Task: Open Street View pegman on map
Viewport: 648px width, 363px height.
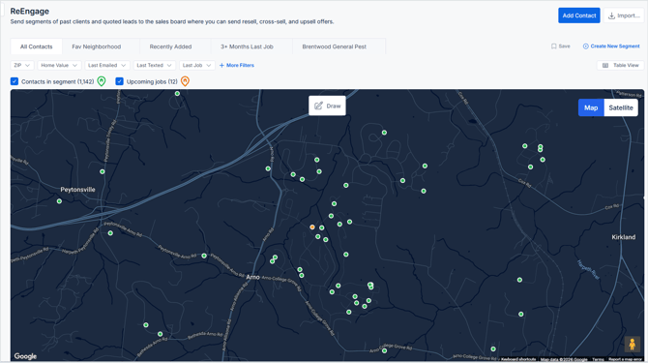Action: (x=632, y=344)
